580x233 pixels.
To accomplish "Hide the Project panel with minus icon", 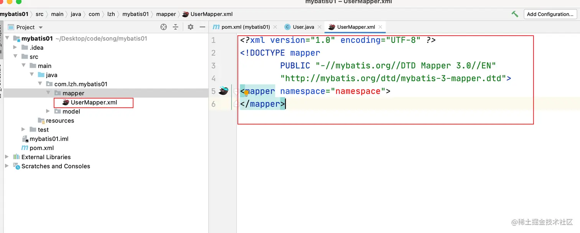I will tap(203, 27).
